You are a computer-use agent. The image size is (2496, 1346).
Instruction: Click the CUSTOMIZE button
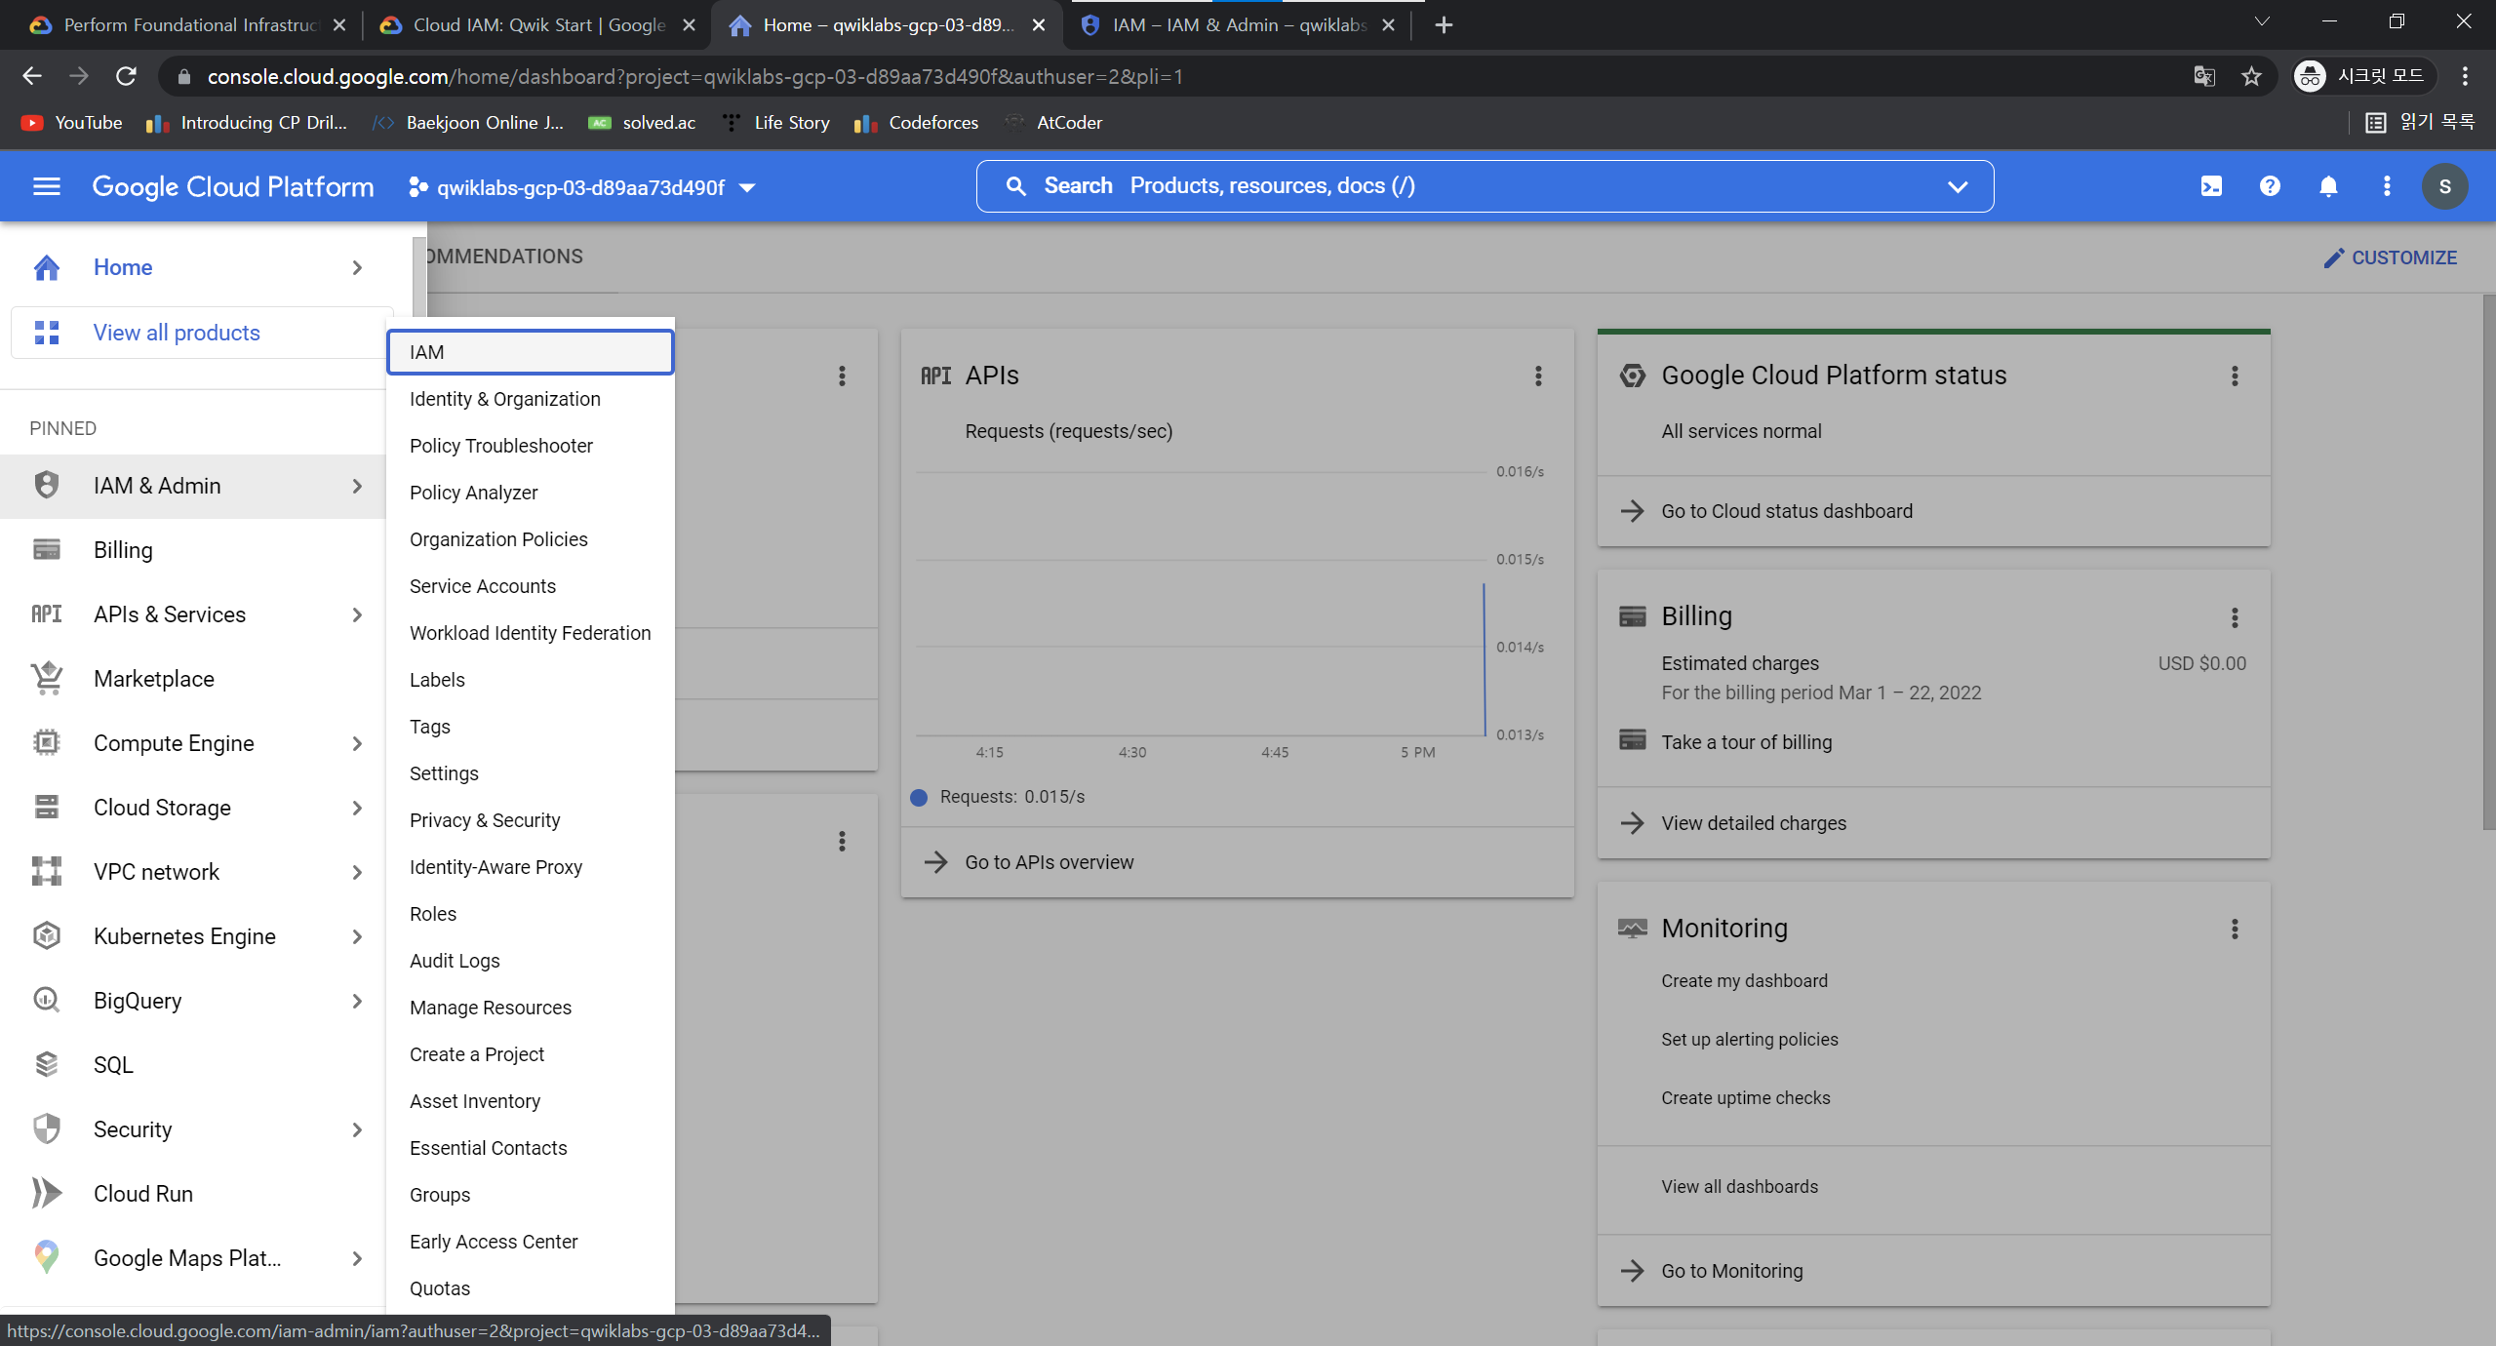coord(2391,257)
